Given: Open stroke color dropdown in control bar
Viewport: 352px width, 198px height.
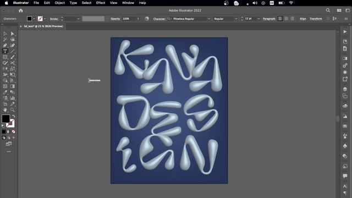Looking at the screenshot, I should pos(45,19).
